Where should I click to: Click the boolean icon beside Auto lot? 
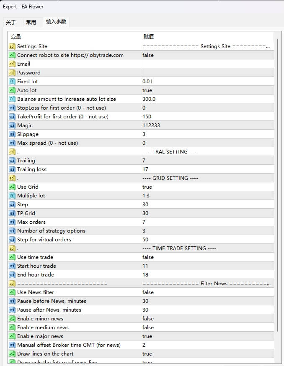[x=12, y=90]
